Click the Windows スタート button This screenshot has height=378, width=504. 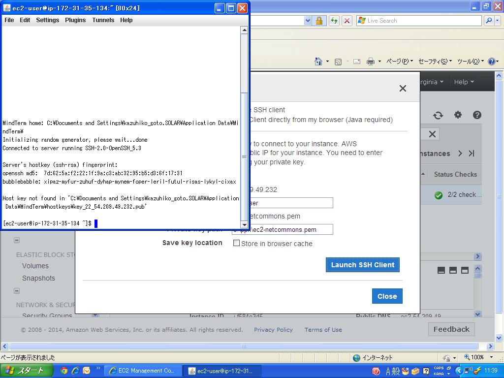click(27, 371)
